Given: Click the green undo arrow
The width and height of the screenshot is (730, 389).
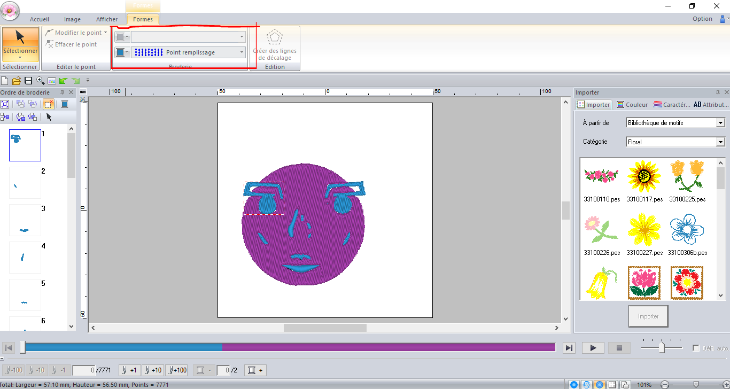Looking at the screenshot, I should pyautogui.click(x=64, y=81).
